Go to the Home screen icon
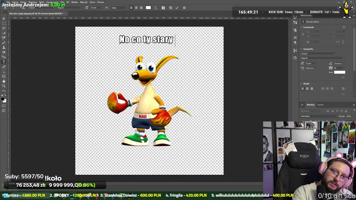 pyautogui.click(x=5, y=8)
